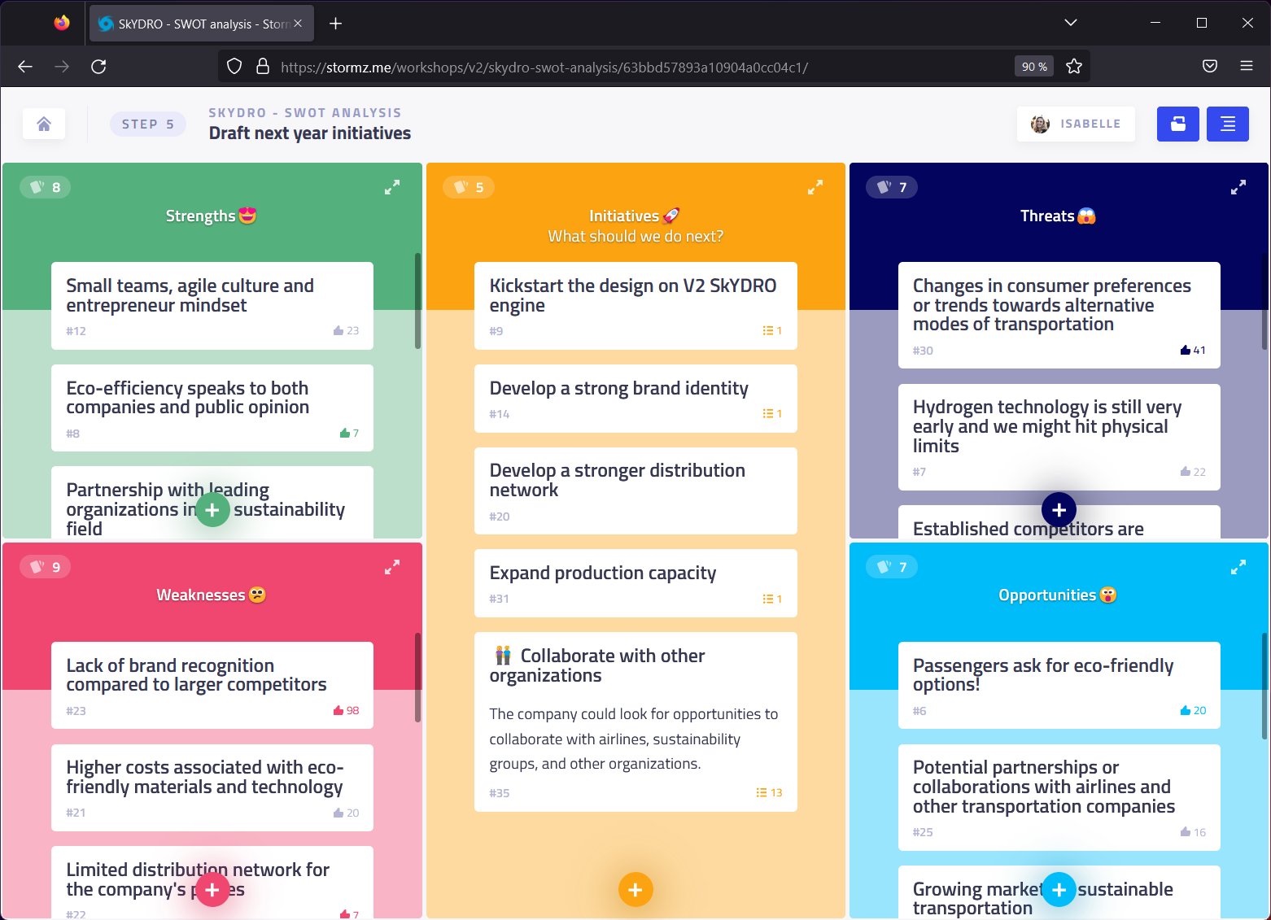Screen dimensions: 1271x920
Task: Open the Kickstart the design on V2 SkYDRO engine title
Action: pos(633,295)
